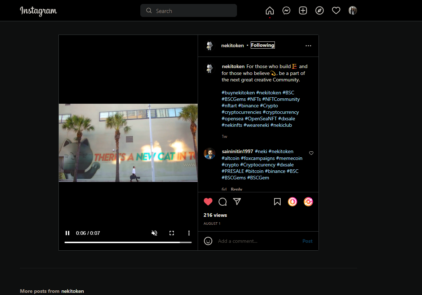Open saininitin1997 commenter avatar
The image size is (422, 295).
(210, 153)
